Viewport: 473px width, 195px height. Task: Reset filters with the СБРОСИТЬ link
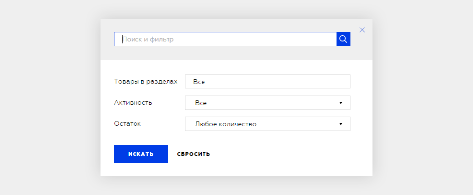coord(194,154)
